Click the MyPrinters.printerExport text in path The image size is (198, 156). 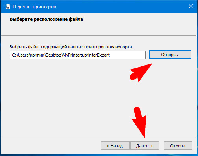pos(86,55)
